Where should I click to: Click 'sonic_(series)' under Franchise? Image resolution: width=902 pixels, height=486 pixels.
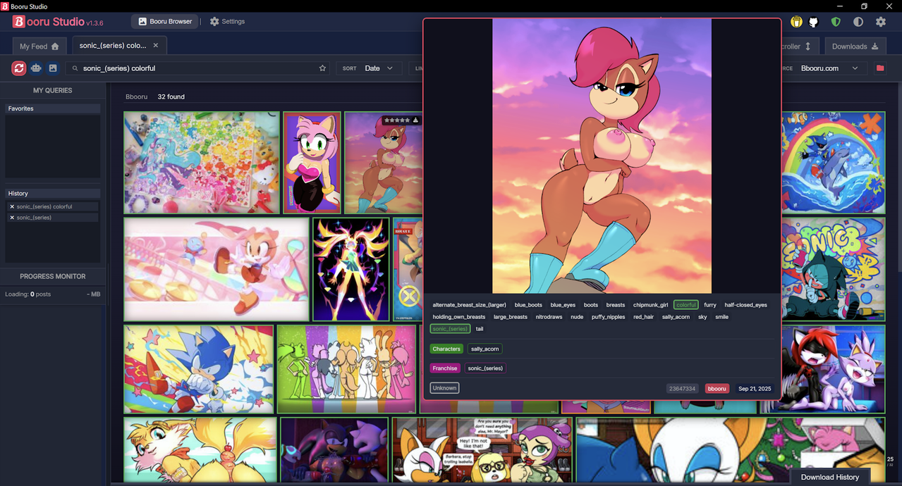point(485,368)
